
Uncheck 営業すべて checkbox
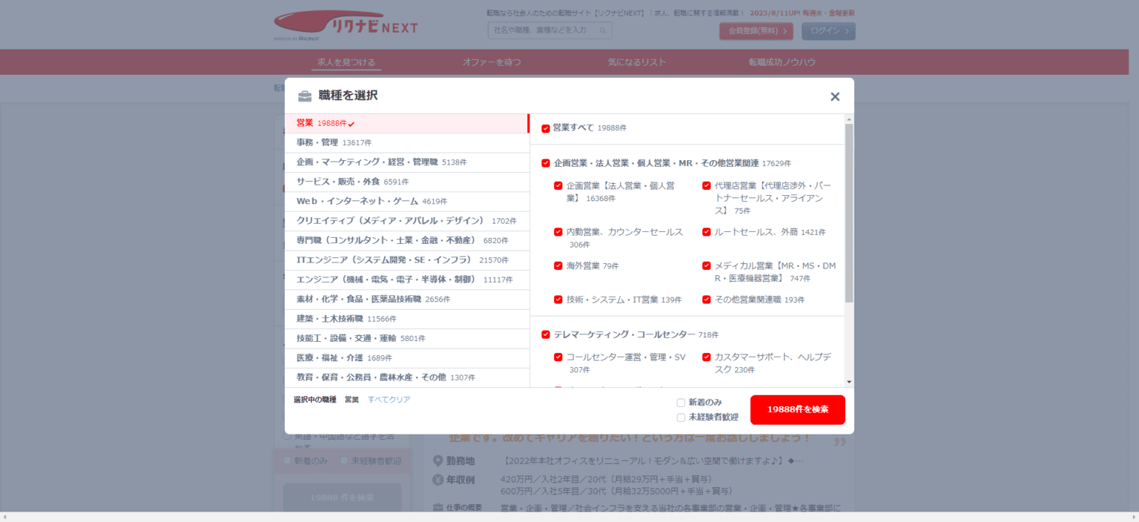pyautogui.click(x=546, y=128)
